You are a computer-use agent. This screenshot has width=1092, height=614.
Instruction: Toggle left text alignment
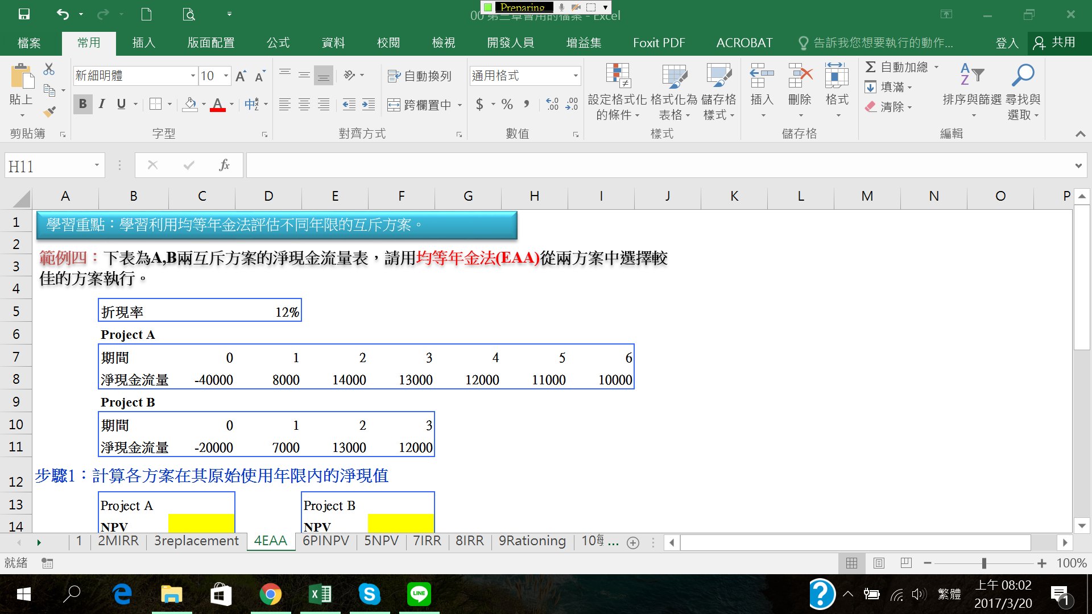tap(285, 105)
